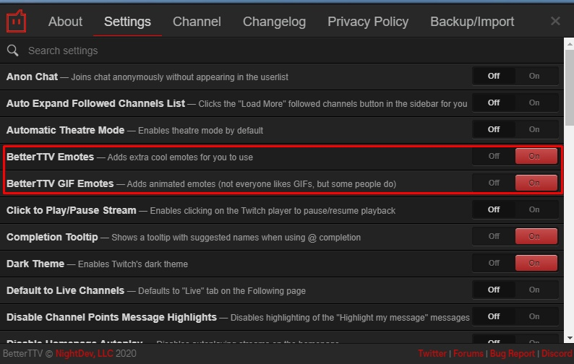Viewport: 574px width, 364px height.
Task: Open the Bug Report link
Action: tap(513, 354)
